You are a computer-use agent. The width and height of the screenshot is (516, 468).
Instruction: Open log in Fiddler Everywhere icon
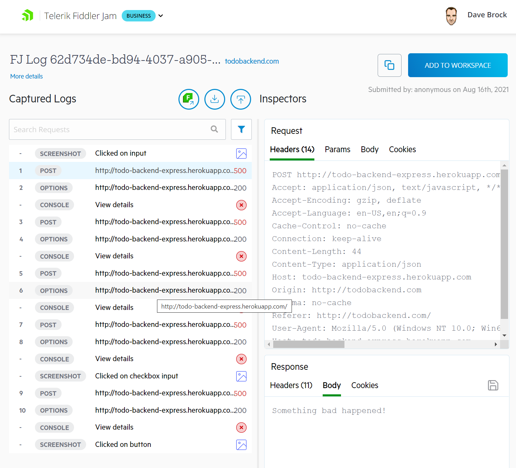click(x=189, y=99)
